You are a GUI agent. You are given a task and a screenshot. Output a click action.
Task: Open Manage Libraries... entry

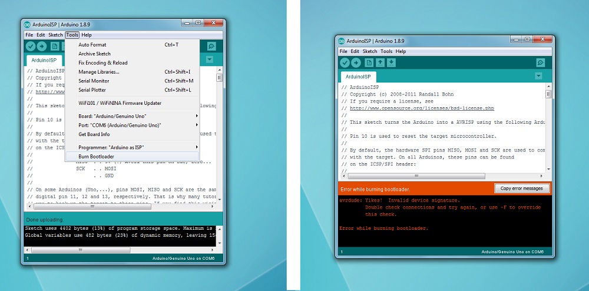pos(132,72)
